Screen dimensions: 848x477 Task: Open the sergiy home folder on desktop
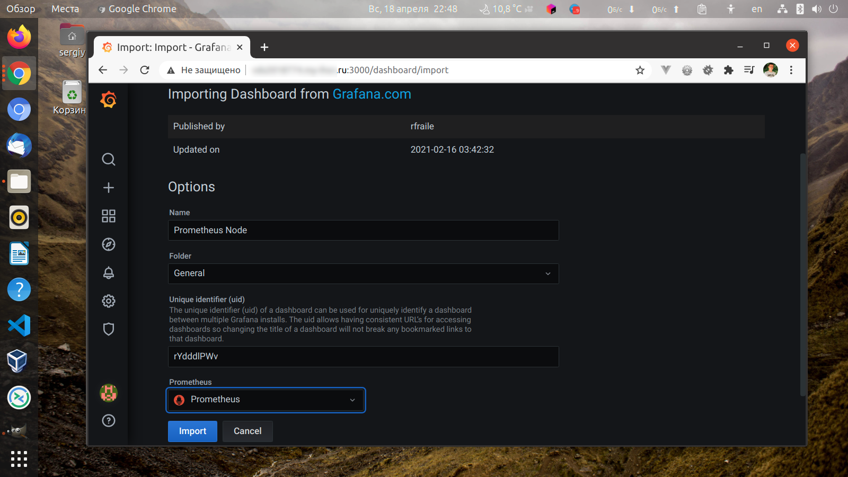tap(72, 41)
